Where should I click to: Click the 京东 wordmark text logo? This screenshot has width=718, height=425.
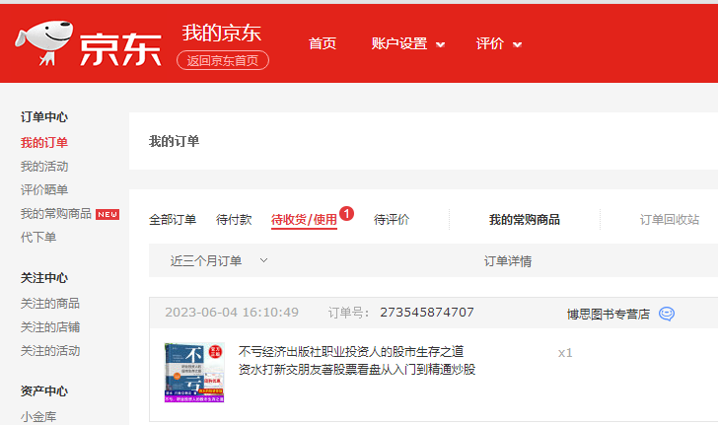click(x=121, y=49)
